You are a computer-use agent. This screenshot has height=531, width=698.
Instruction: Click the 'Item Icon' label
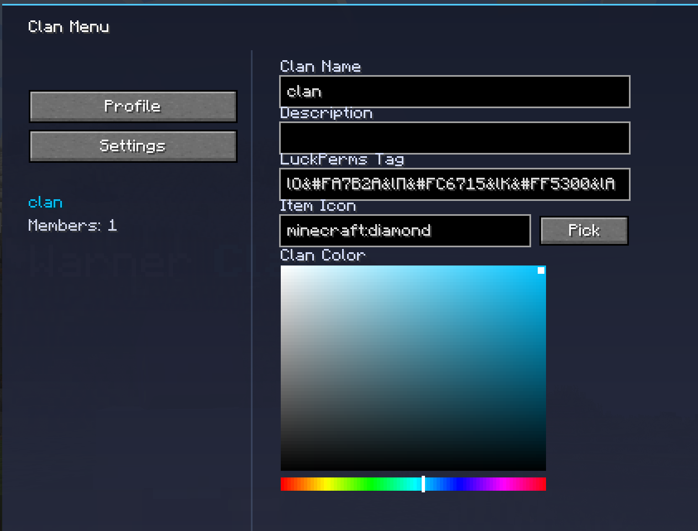point(318,206)
